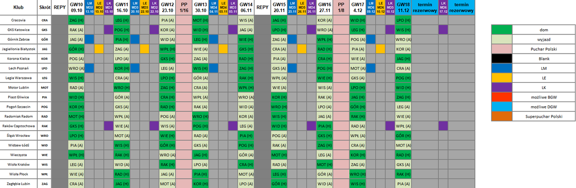Select the 'LM MD2 13.10' header cell
Image resolution: width=576 pixels, height=188 pixels.
pyautogui.click(x=89, y=8)
